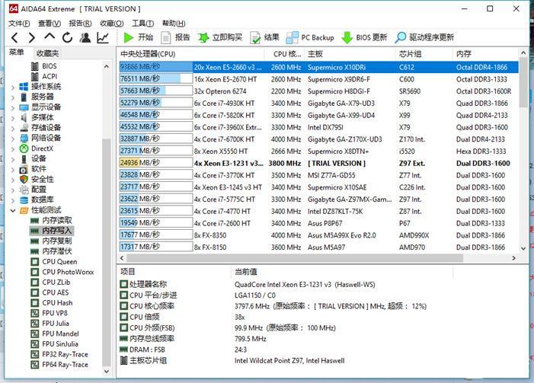534x383 pixels.
Task: Collapse the 性能测试 tree node
Action: (13, 210)
